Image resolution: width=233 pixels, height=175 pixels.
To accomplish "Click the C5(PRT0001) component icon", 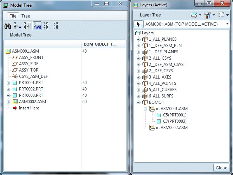I will click(159, 115).
